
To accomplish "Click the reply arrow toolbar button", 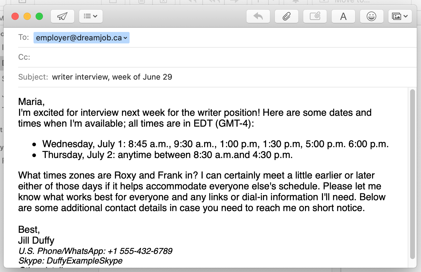I will 258,16.
